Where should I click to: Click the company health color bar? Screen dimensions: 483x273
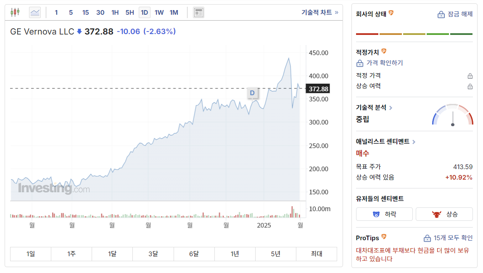pyautogui.click(x=414, y=34)
